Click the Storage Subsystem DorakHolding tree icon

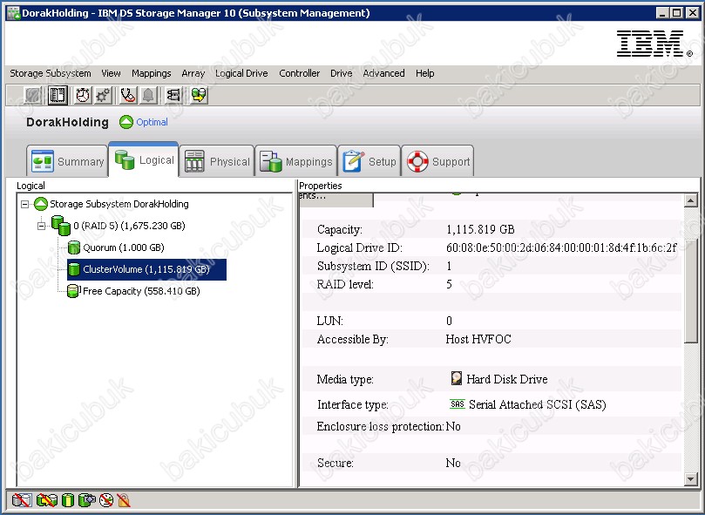click(41, 204)
